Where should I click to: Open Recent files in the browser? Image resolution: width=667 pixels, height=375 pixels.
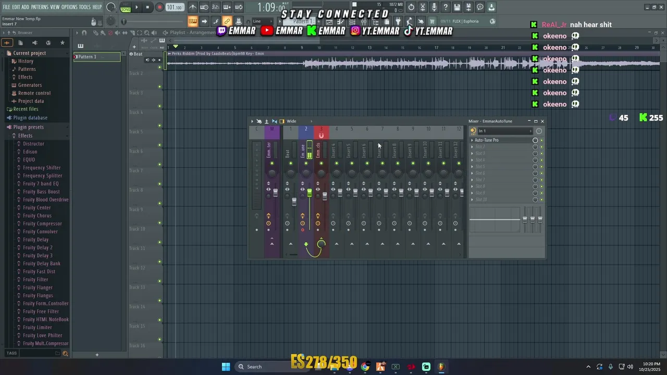(x=26, y=109)
